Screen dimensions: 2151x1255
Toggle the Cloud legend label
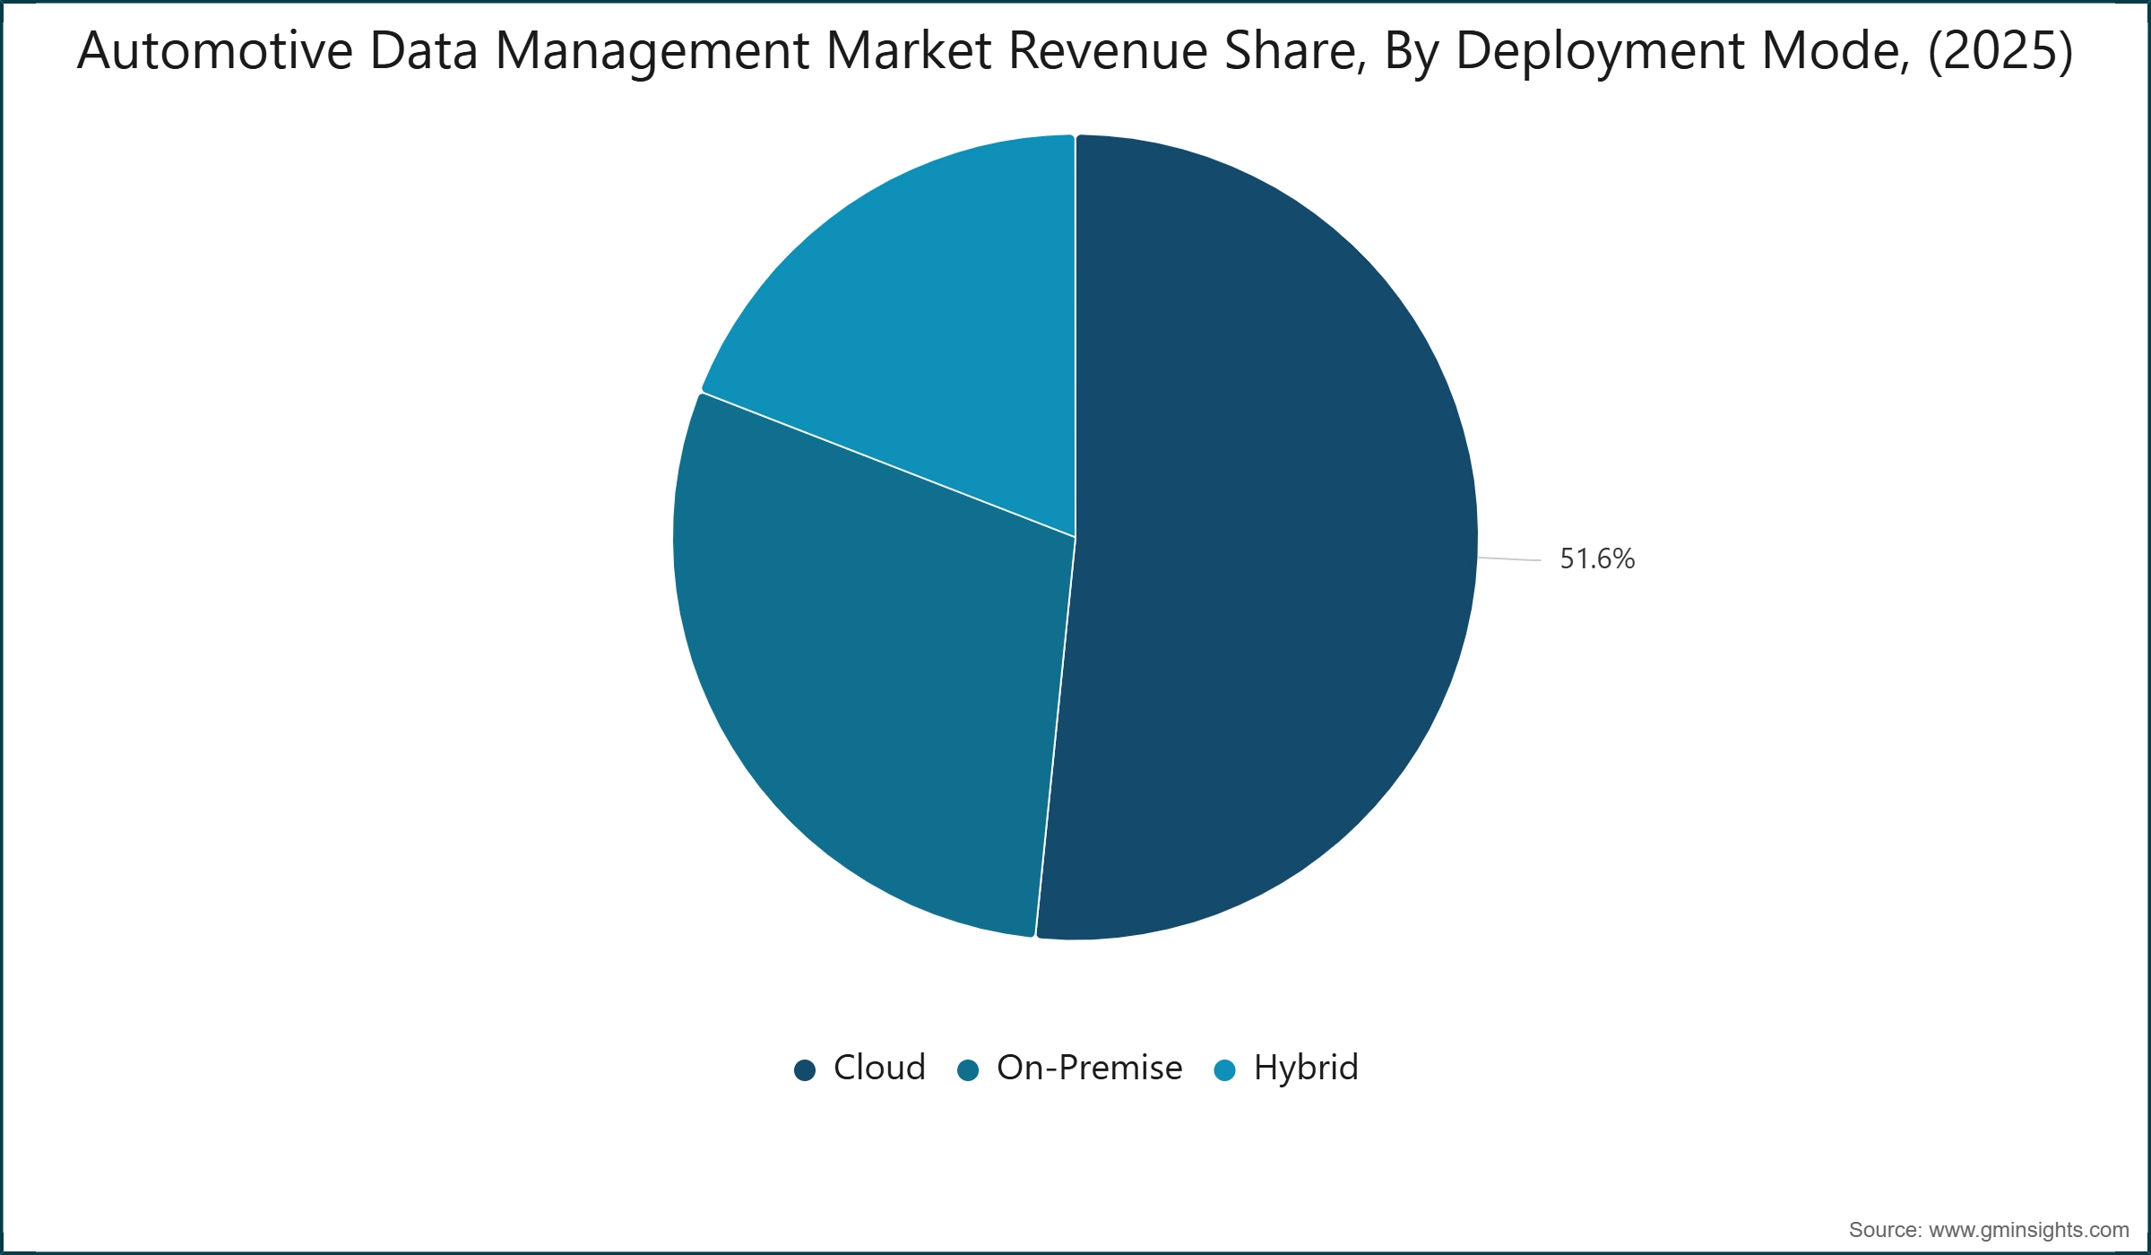(879, 1068)
